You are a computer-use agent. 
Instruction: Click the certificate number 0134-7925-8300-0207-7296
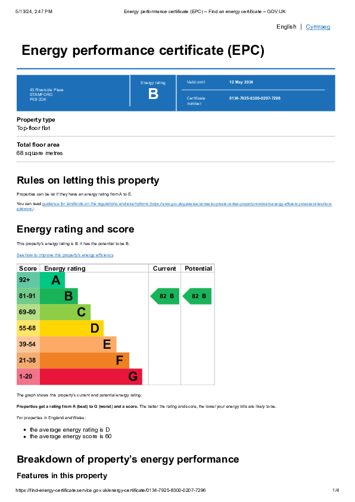[x=254, y=98]
